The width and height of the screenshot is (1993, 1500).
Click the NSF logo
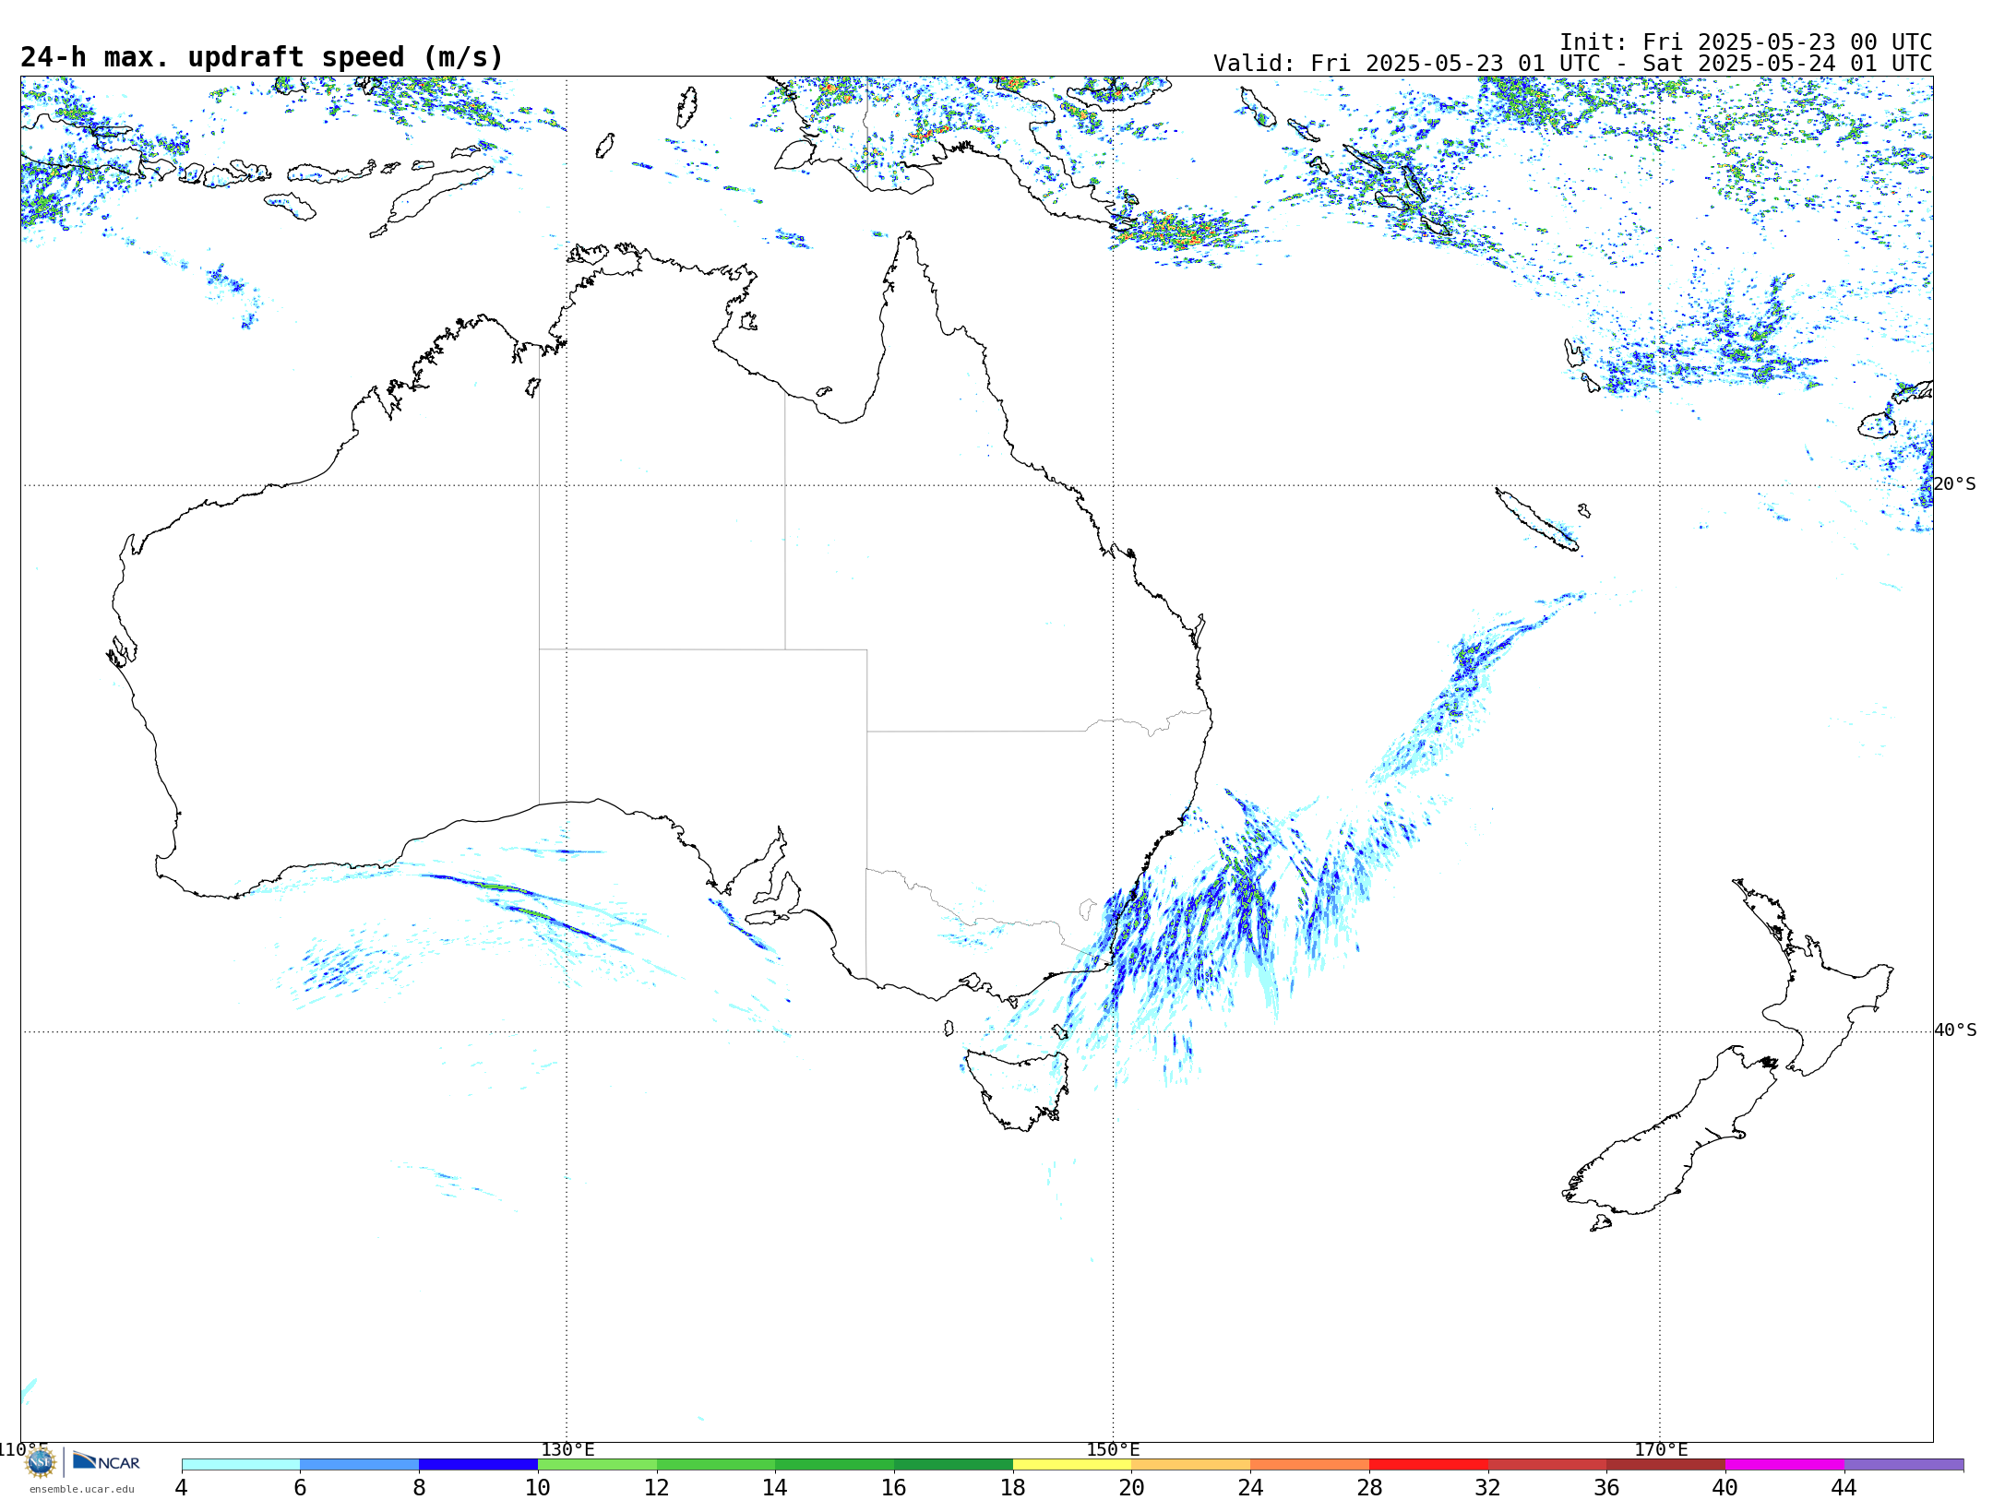pyautogui.click(x=41, y=1462)
